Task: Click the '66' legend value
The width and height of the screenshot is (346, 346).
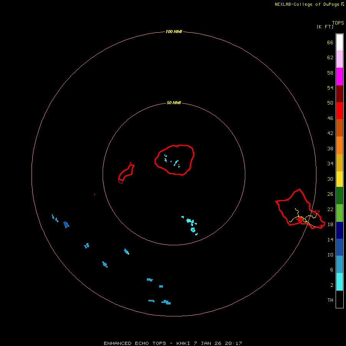Action: (330, 42)
